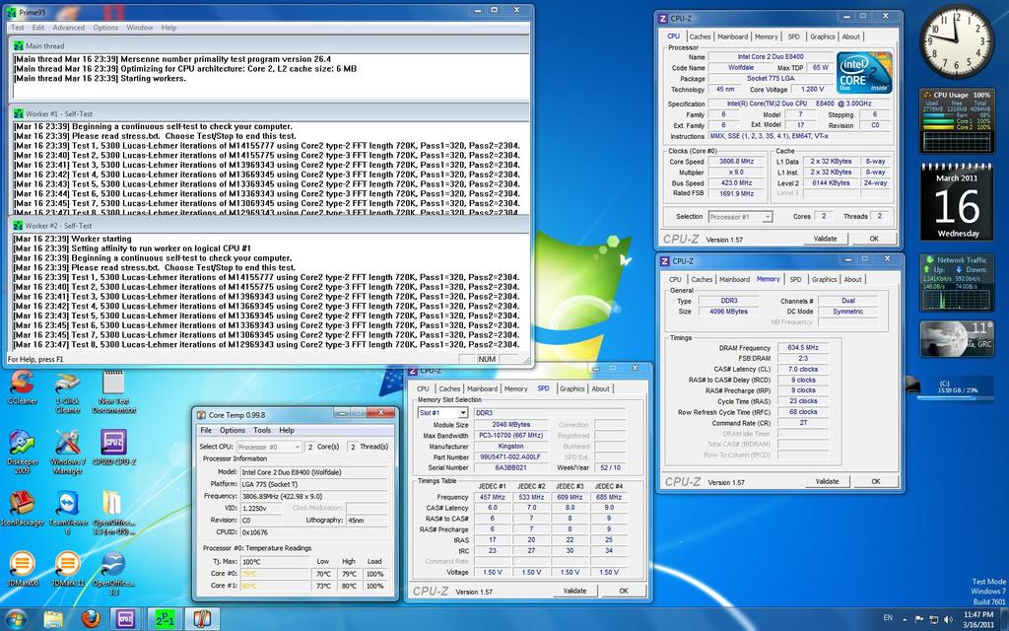Open Core Temp's Options menu
This screenshot has width=1009, height=631.
coord(233,430)
